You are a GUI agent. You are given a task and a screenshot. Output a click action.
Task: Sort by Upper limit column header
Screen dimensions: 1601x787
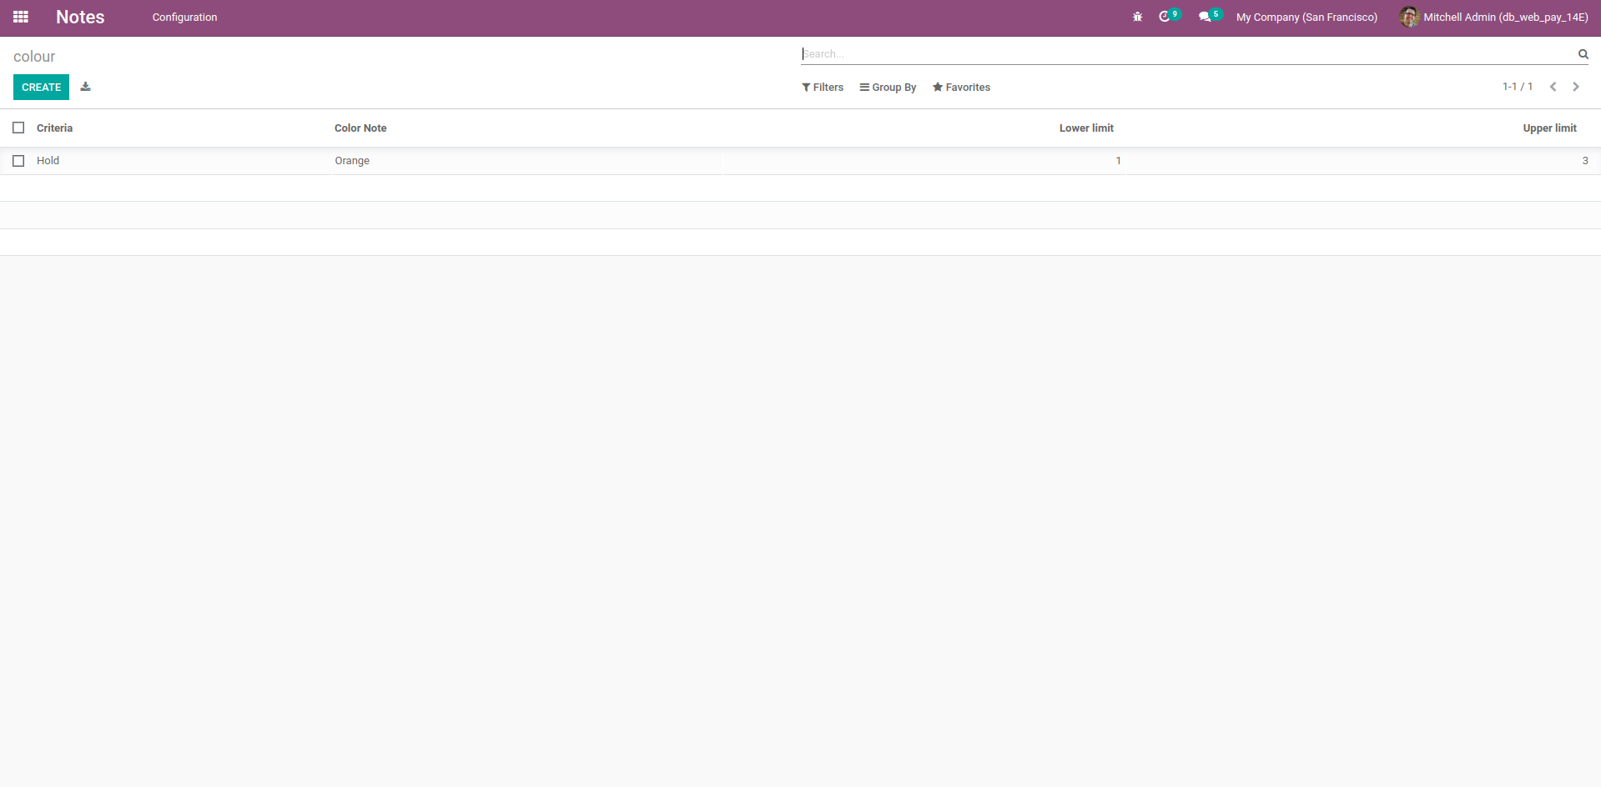click(x=1549, y=128)
